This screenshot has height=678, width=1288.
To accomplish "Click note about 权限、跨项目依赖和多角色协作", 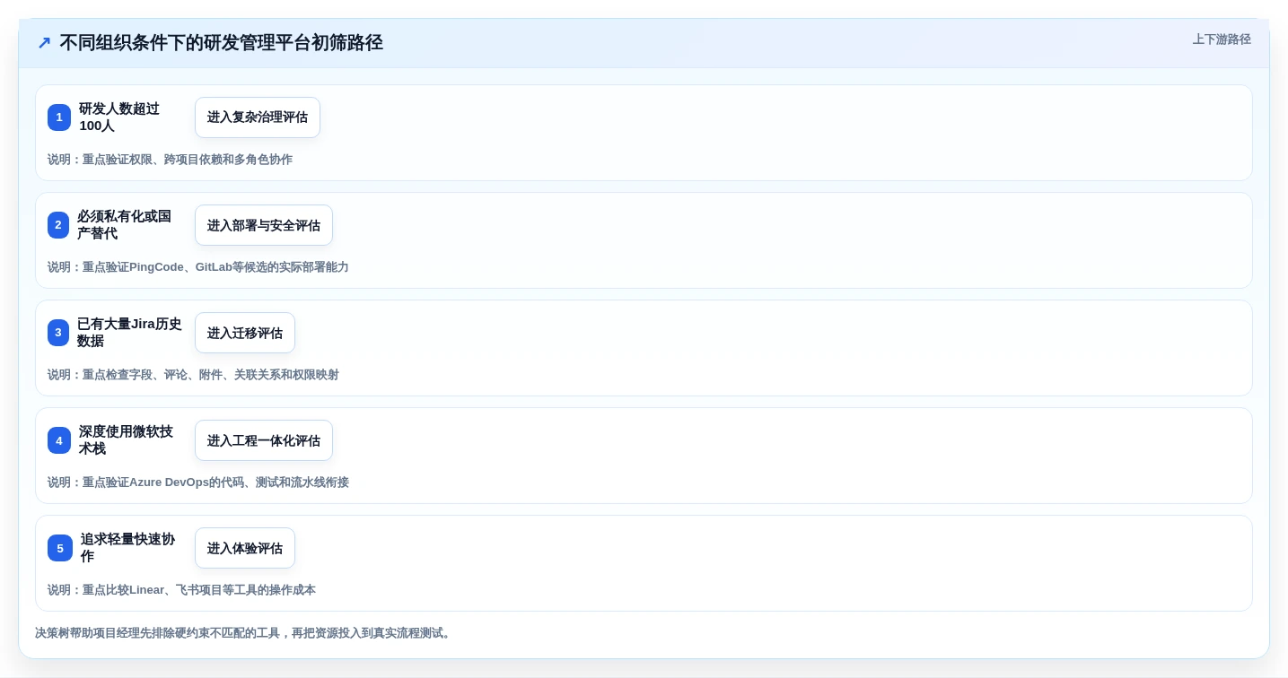I will tap(170, 160).
